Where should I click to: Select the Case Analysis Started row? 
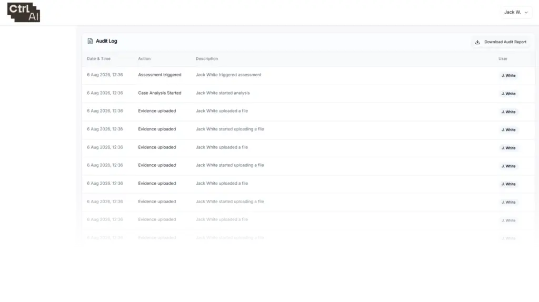pyautogui.click(x=308, y=94)
